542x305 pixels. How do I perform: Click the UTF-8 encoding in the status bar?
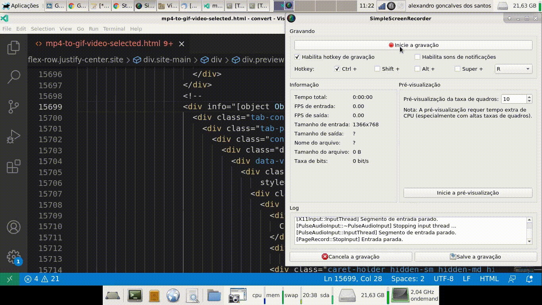tap(444, 279)
